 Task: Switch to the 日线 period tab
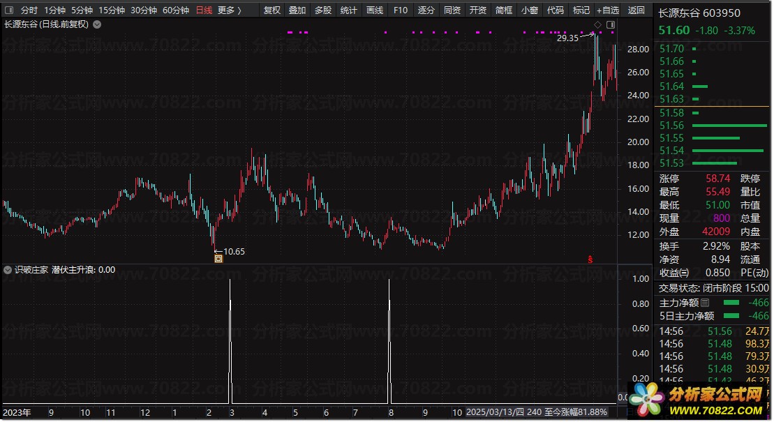tap(204, 10)
